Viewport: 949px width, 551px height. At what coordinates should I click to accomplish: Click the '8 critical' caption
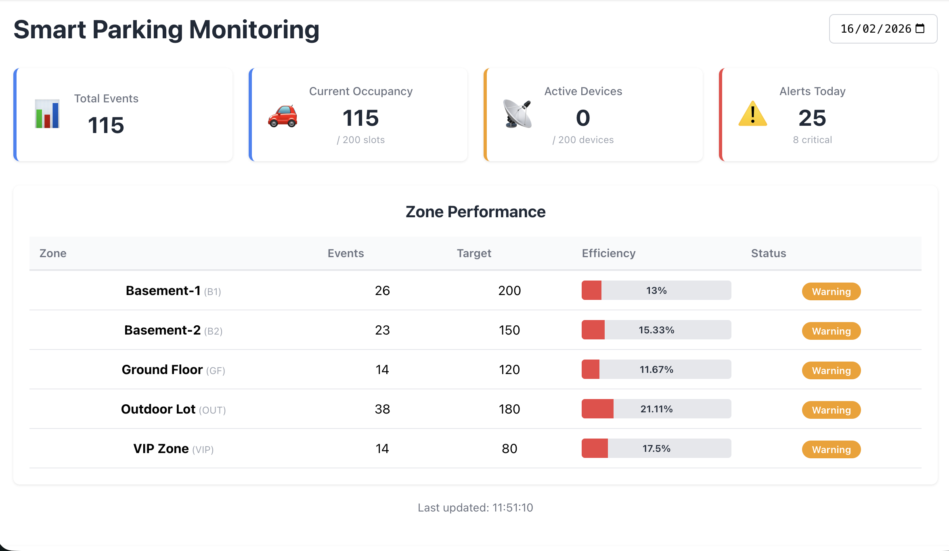[x=812, y=139]
